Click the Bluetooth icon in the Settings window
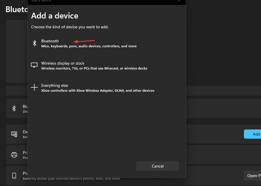Screen dimensions: 261x186 [14, 108]
